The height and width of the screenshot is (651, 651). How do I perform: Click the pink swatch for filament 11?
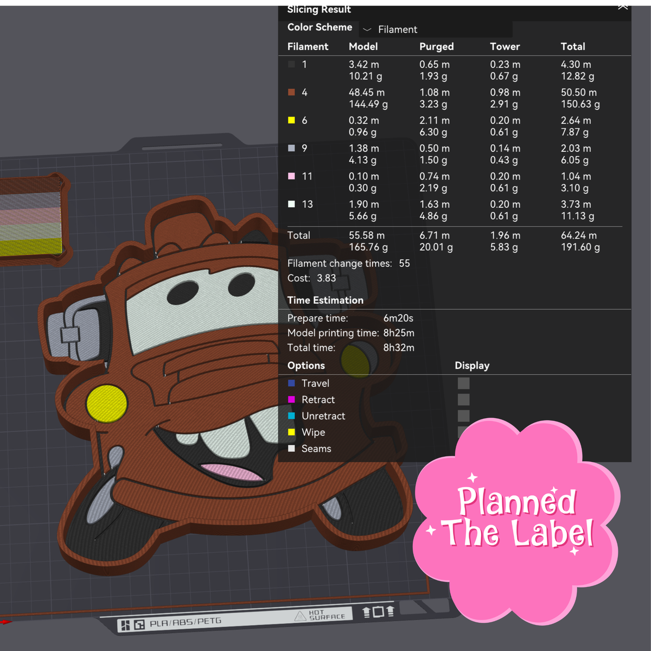tap(291, 176)
